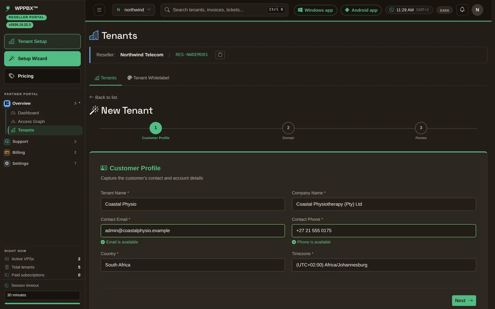Screen dimensions: 495x309
Task: Click the Next button
Action: tap(464, 300)
